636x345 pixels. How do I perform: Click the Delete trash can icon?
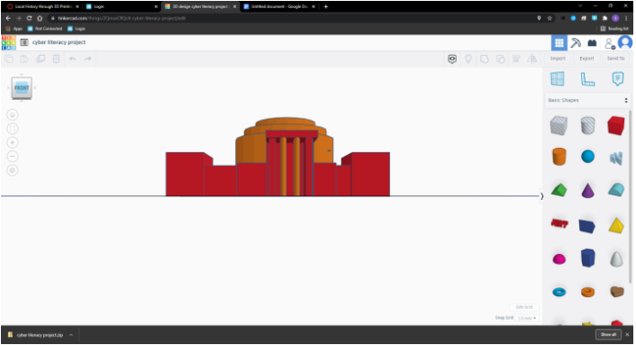point(57,59)
